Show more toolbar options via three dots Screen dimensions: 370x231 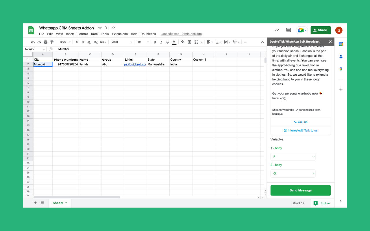tap(246, 42)
